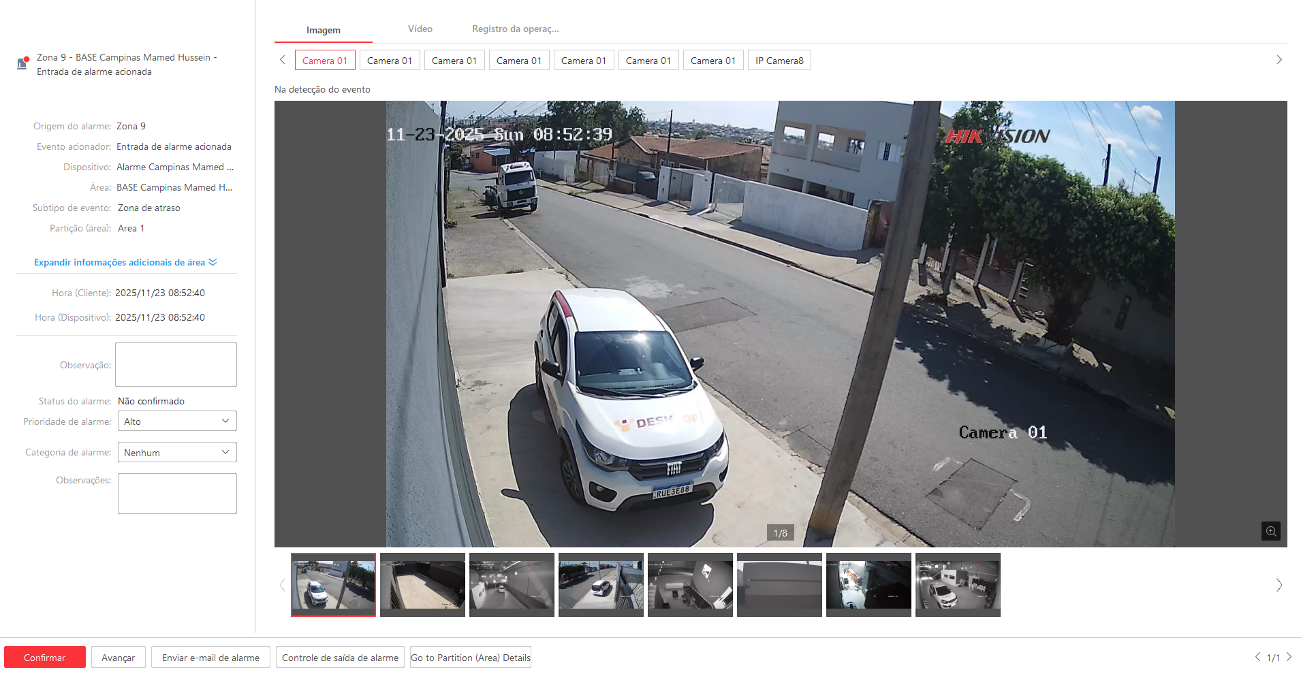
Task: Open the Prioridade de alarme dropdown
Action: 177,421
